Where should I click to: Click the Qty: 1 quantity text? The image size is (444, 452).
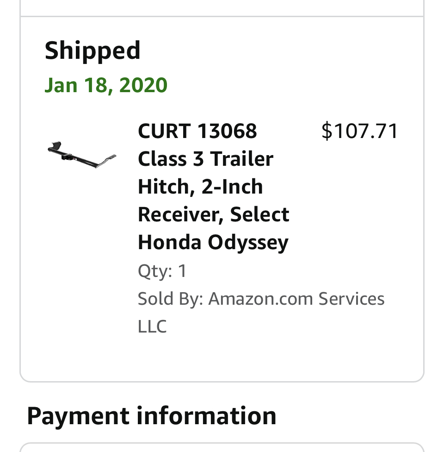(162, 271)
